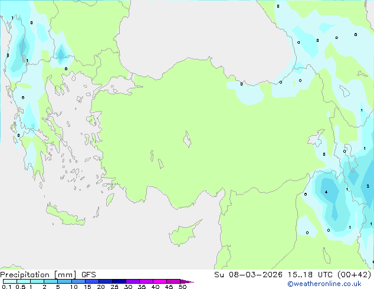Click the 1–2 mm legend color swatch

(37, 281)
